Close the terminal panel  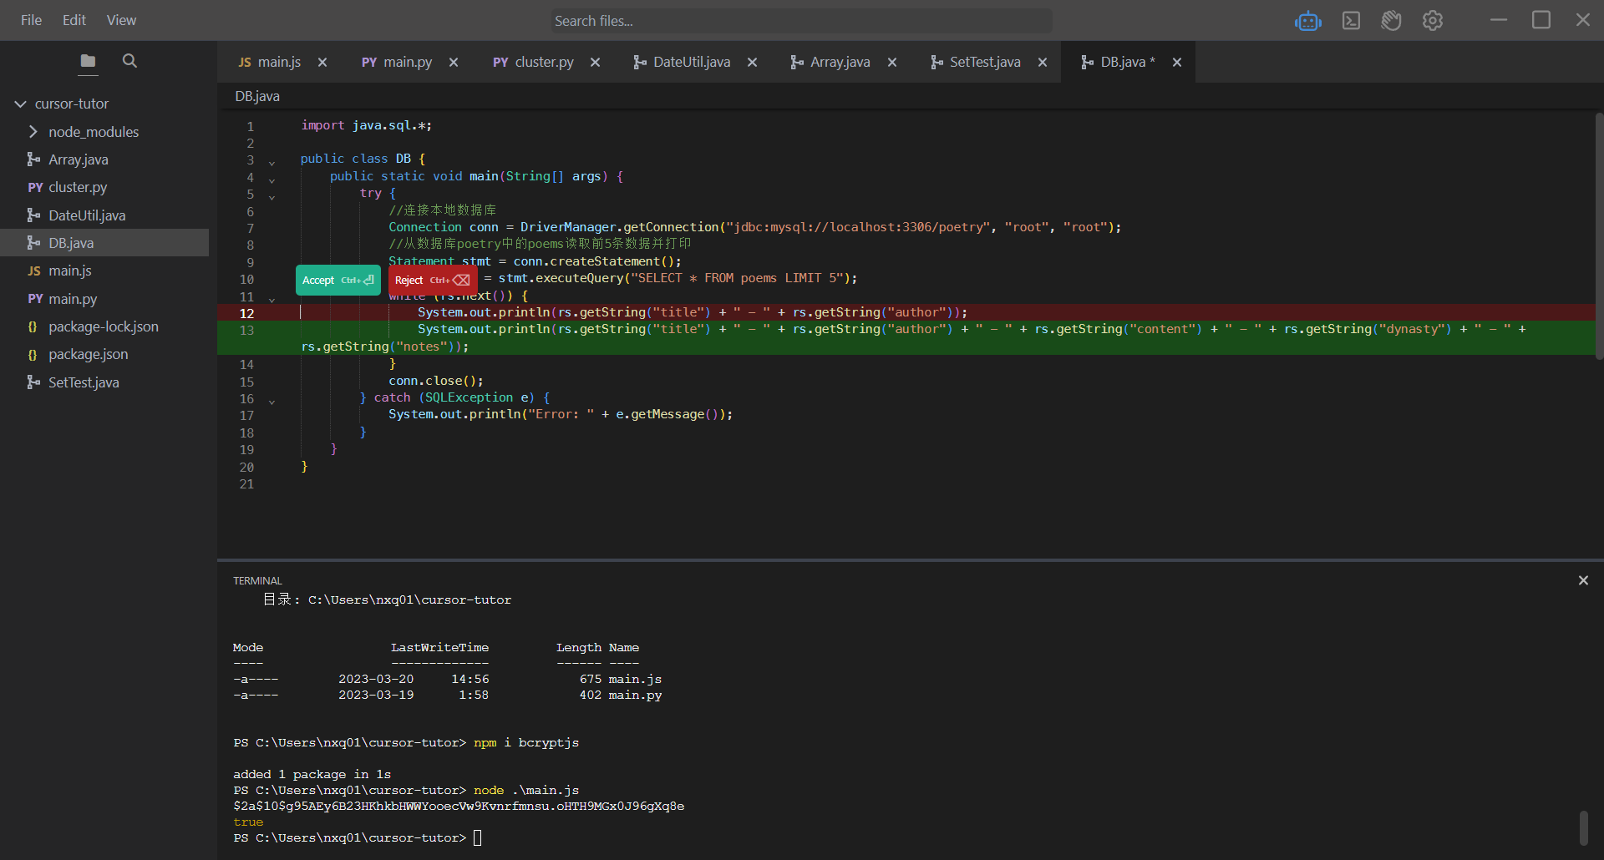pyautogui.click(x=1583, y=580)
